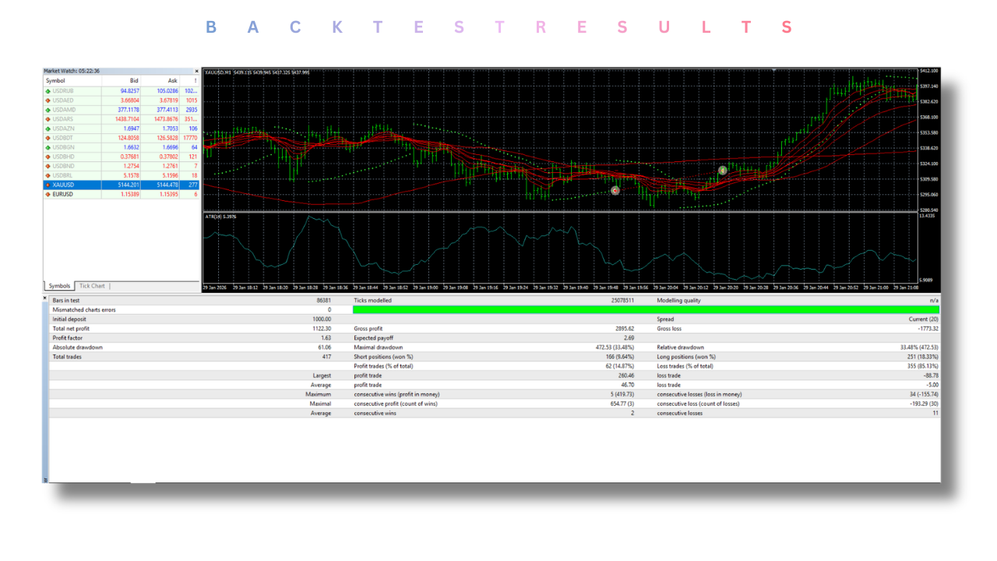Click the red diamond icon beside EURUSD
Image resolution: width=997 pixels, height=561 pixels.
(x=48, y=194)
